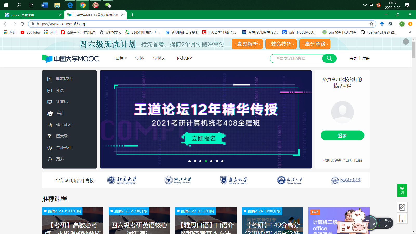The image size is (416, 234).
Task: Select the 学校云 menu item
Action: [x=159, y=58]
